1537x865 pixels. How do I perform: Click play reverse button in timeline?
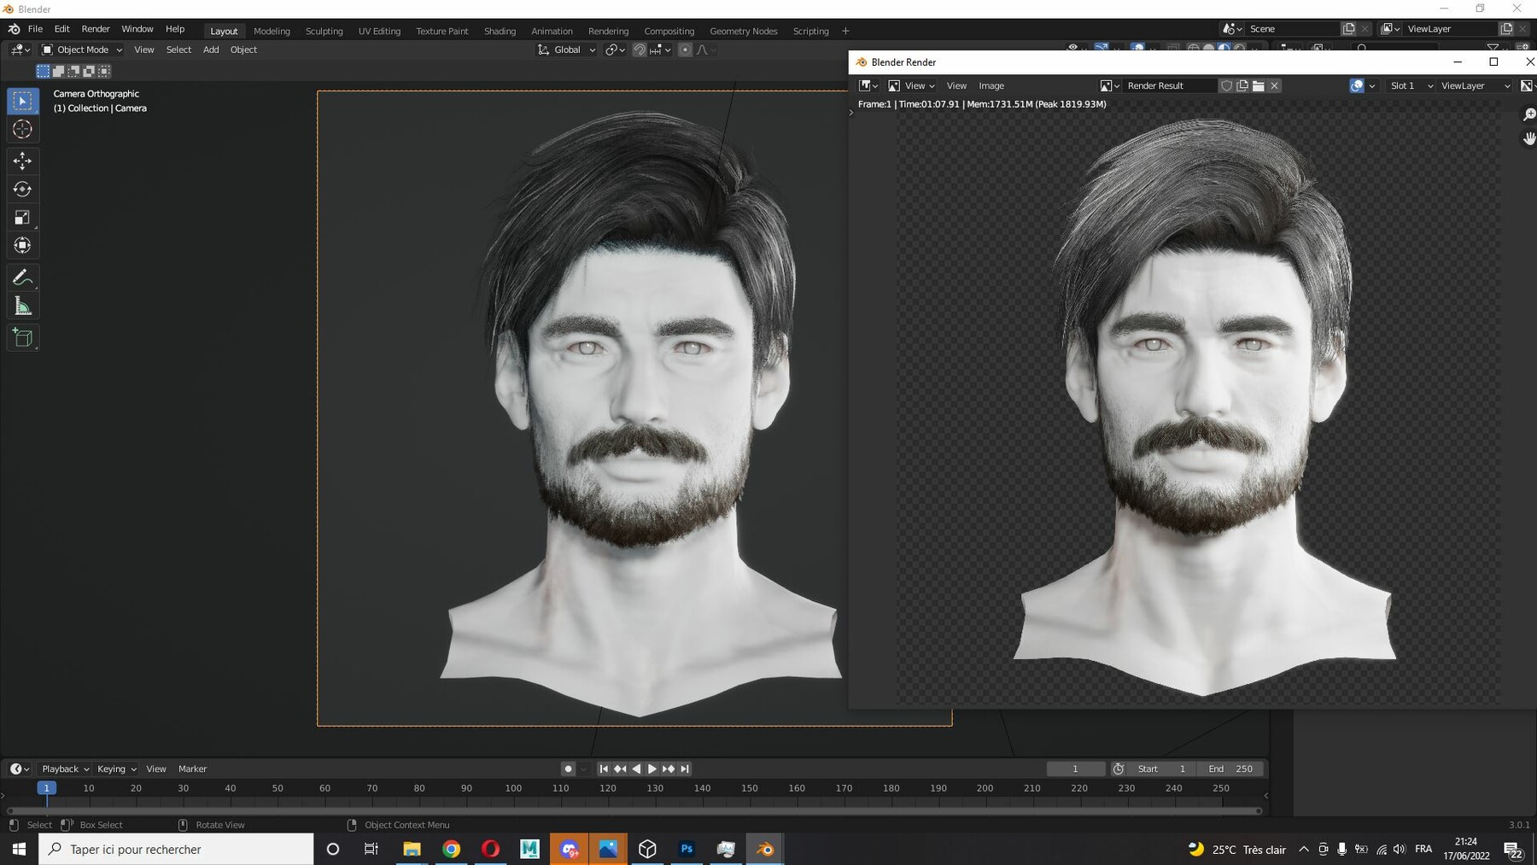coord(636,769)
